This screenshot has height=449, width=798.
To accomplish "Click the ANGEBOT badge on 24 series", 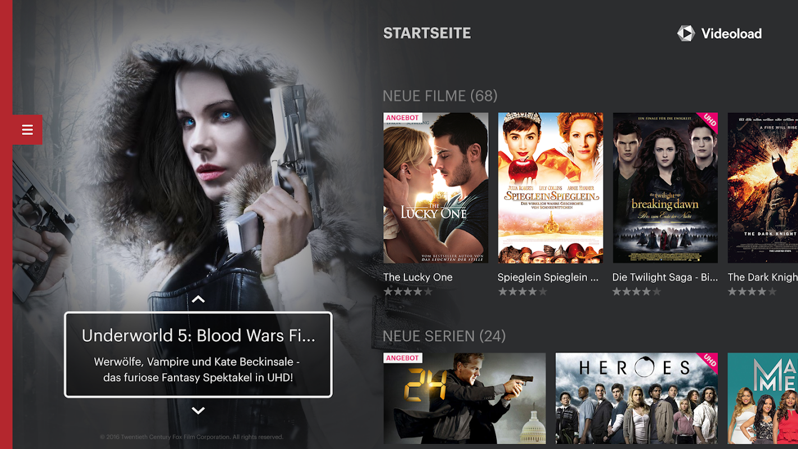I will click(402, 358).
